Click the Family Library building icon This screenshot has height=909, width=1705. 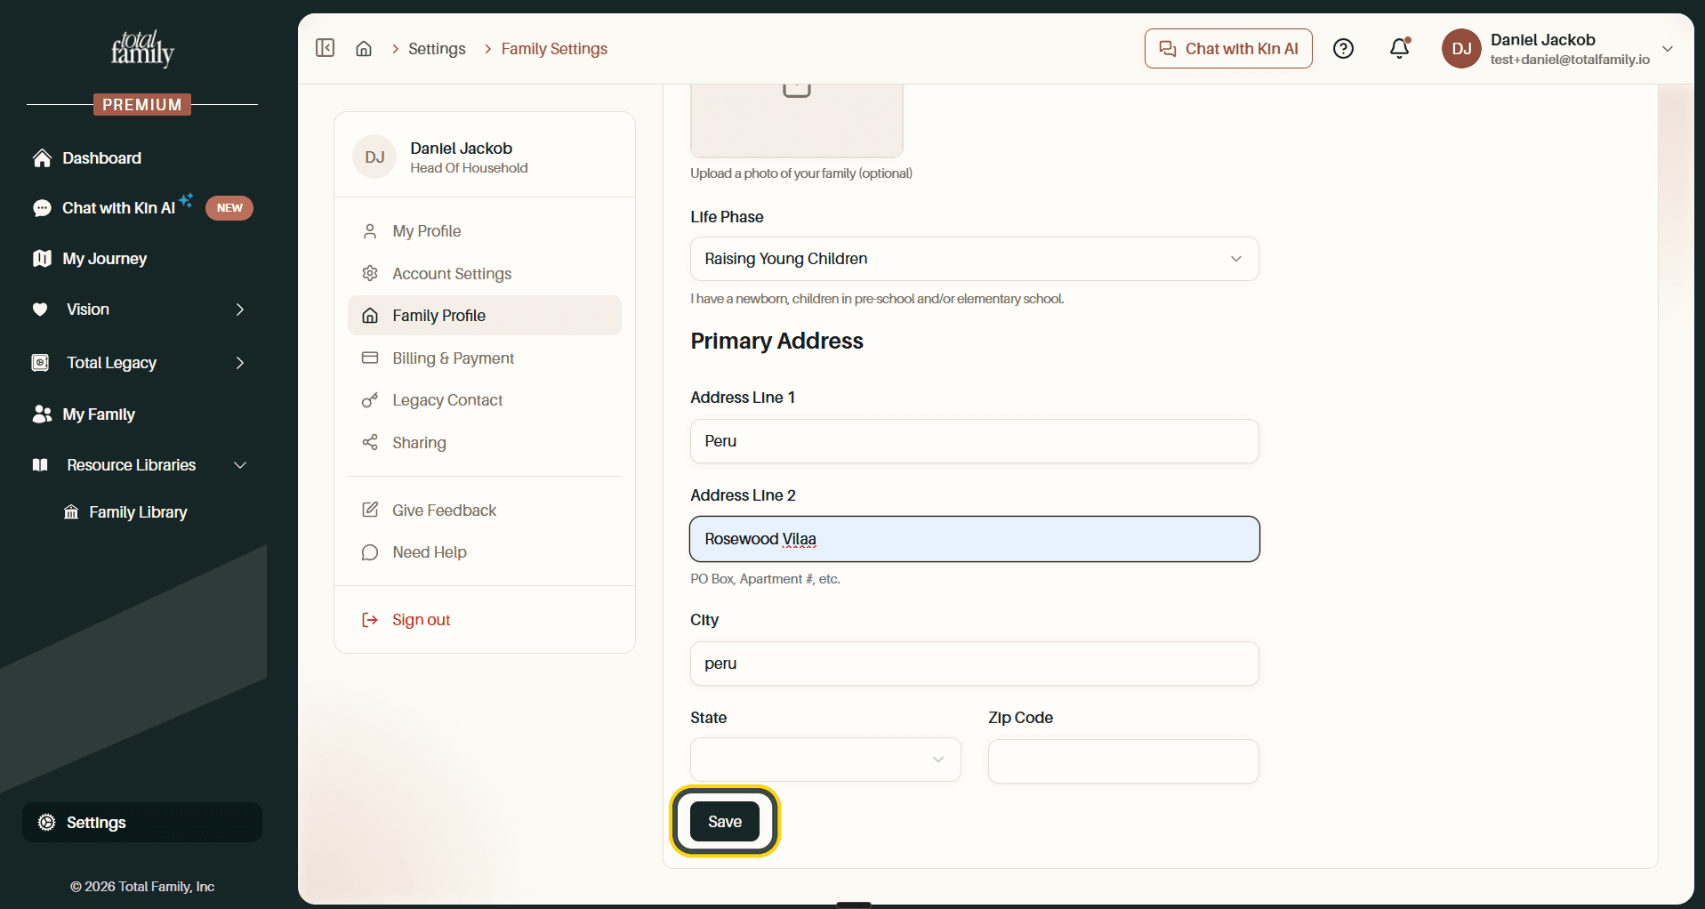(71, 512)
